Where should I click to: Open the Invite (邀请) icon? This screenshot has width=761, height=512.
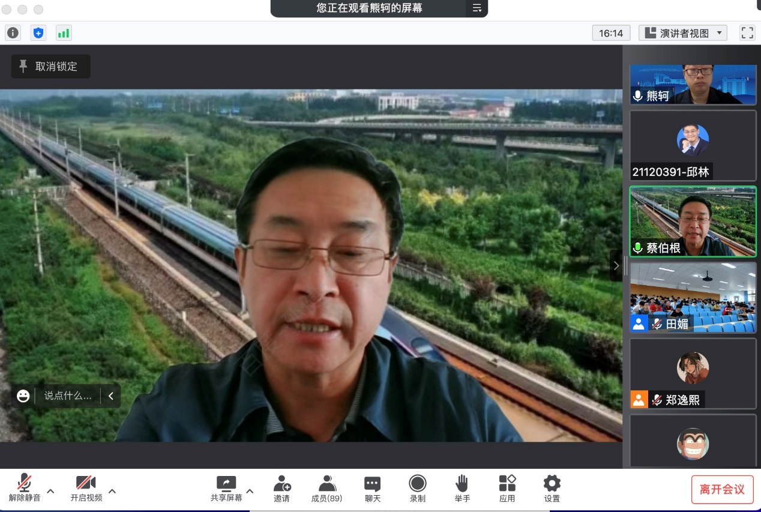coord(281,489)
